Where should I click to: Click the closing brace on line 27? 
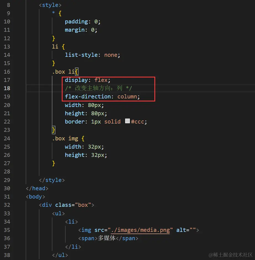tap(53, 163)
